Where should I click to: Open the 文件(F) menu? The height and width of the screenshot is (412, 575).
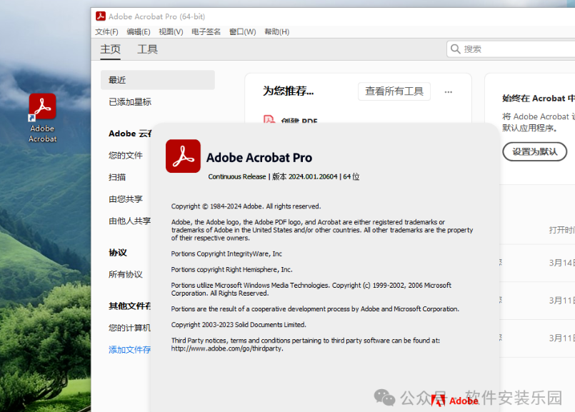click(106, 32)
